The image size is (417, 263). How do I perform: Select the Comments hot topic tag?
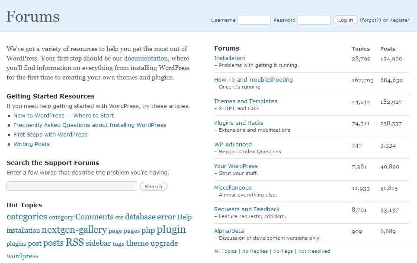(94, 217)
